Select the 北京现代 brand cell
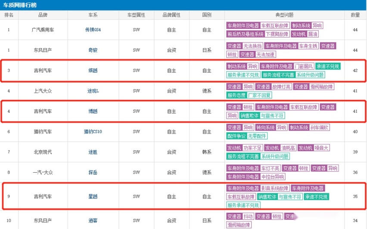The width and height of the screenshot is (367, 229). [x=43, y=152]
